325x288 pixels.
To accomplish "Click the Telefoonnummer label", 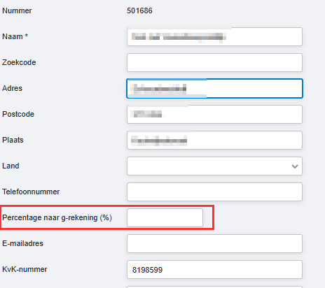I will pos(31,192).
